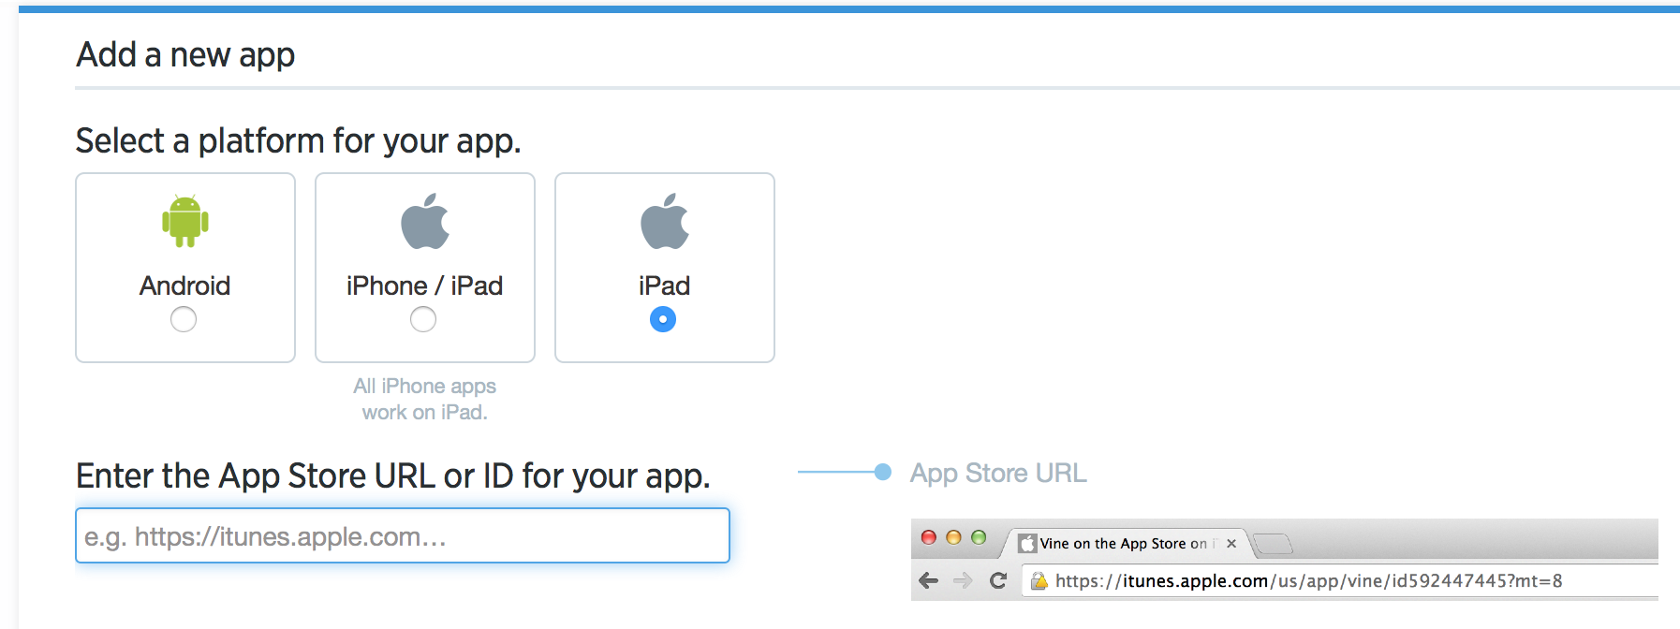Click the "All iPhone apps work on iPad." note
This screenshot has width=1680, height=629.
point(425,399)
